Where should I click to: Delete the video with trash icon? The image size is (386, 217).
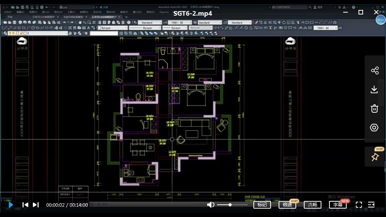pyautogui.click(x=375, y=108)
